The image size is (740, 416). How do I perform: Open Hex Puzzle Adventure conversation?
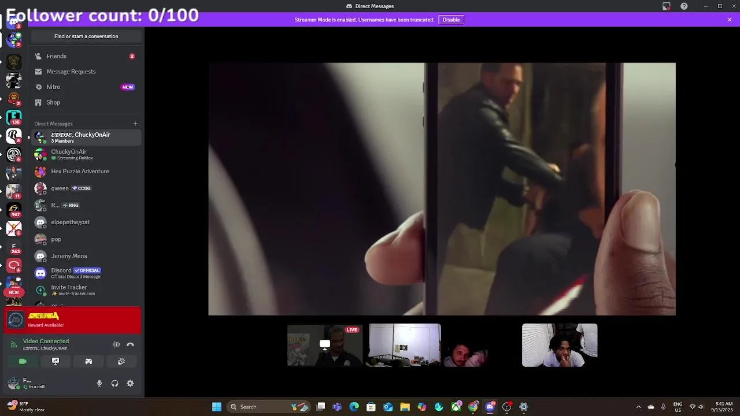[86, 171]
